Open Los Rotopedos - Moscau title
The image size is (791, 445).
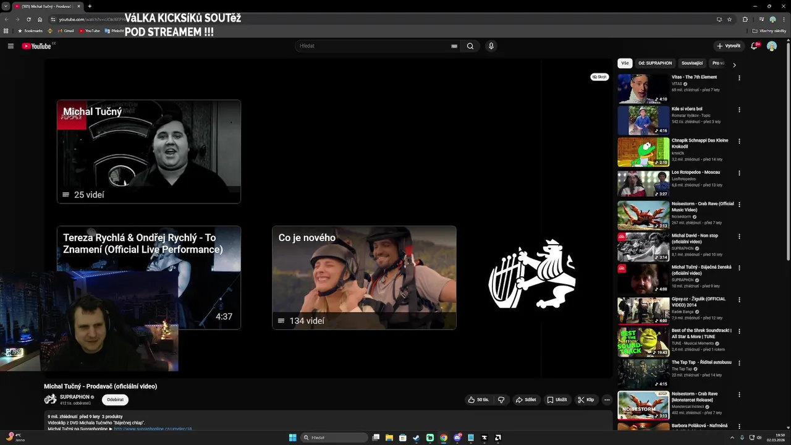coord(696,172)
